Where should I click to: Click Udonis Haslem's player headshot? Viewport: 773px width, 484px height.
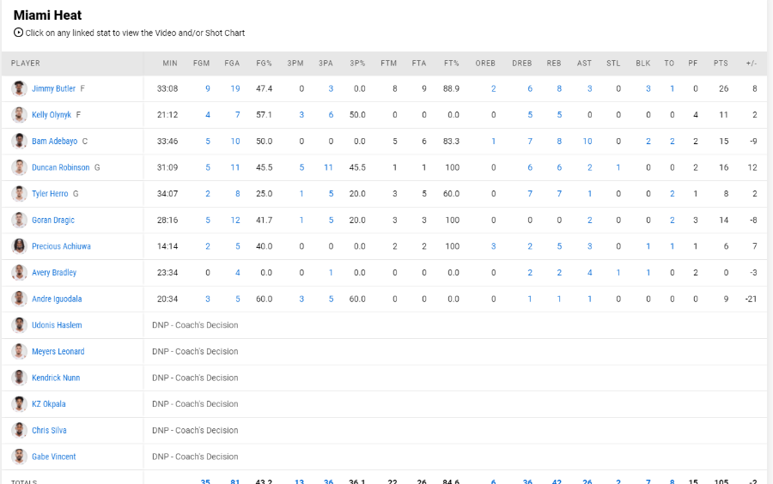tap(19, 325)
